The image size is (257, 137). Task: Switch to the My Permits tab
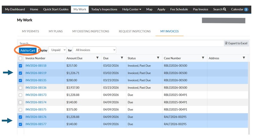click(31, 31)
